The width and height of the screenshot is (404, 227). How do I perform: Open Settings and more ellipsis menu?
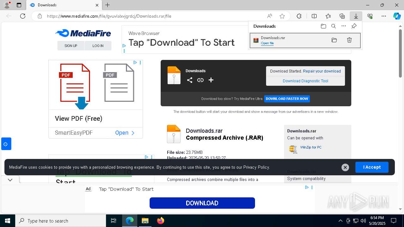(x=384, y=16)
